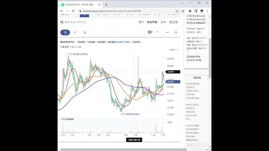Expand the PER EPS(2022.09) info arrow
Viewport: 269px width, 151px height.
point(206,38)
